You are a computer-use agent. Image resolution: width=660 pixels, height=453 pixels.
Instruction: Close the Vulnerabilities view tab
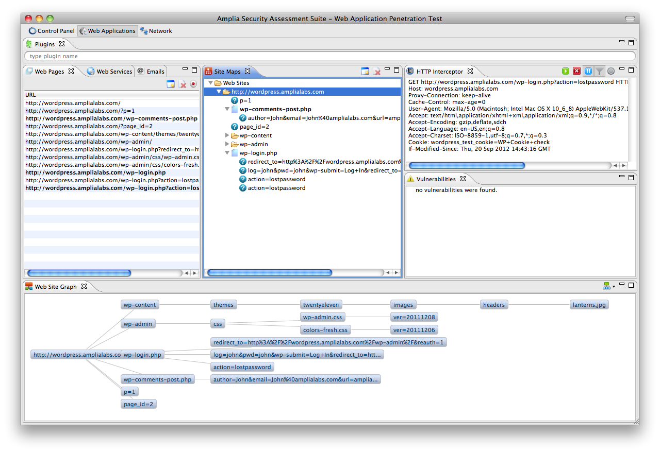463,179
